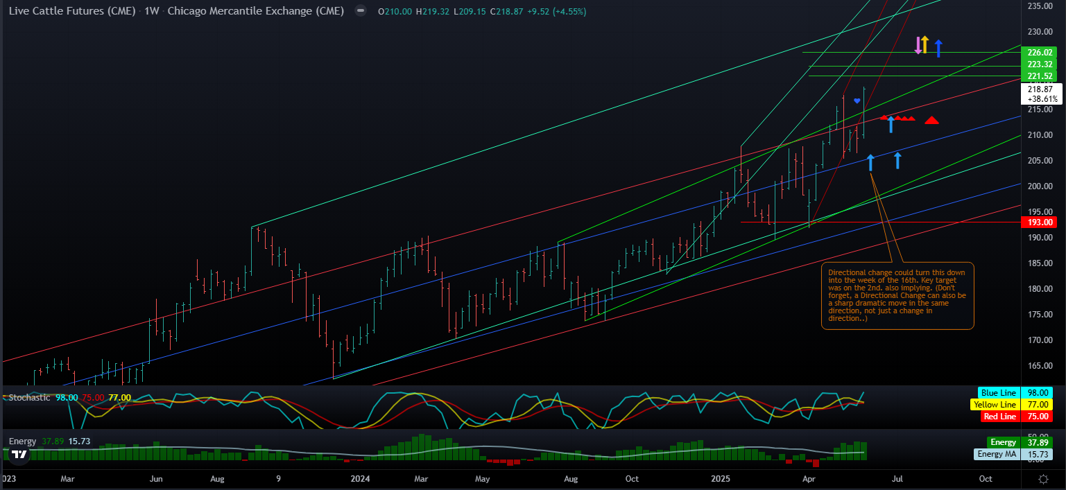This screenshot has width=1066, height=490.
Task: Click the green 221.52 price label
Action: point(1040,76)
